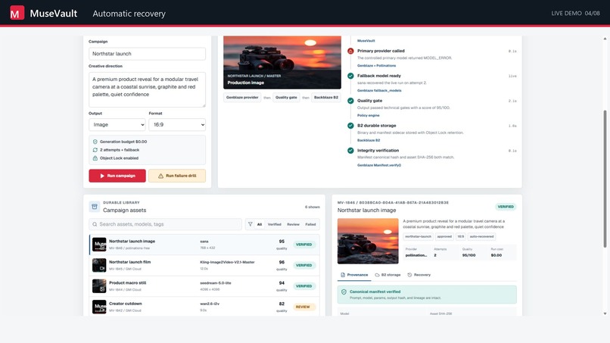Click the Canonical manifest verified banner
The image size is (610, 343).
point(427,295)
